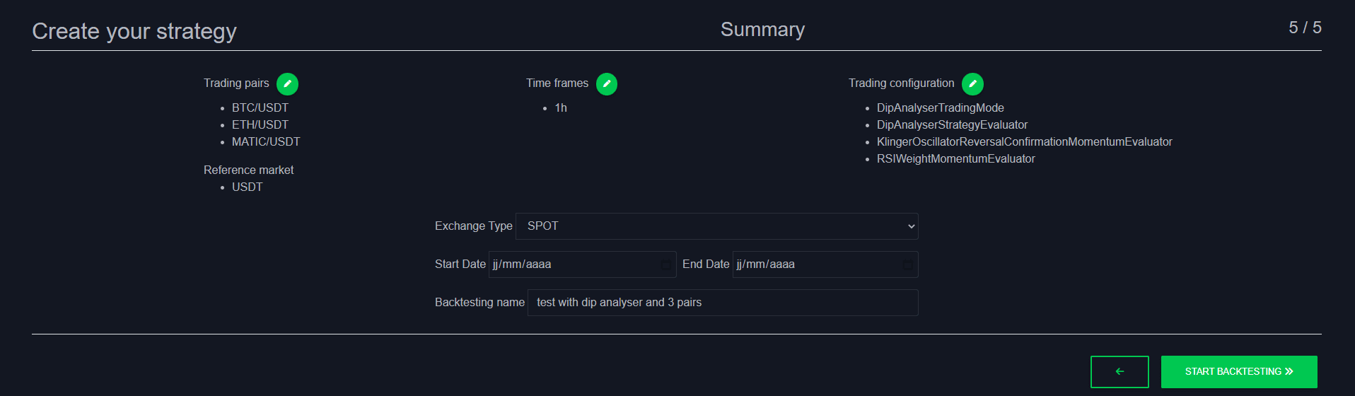Viewport: 1355px width, 396px height.
Task: Click the DipAnalyserTradingMode configuration entry
Action: pos(941,107)
